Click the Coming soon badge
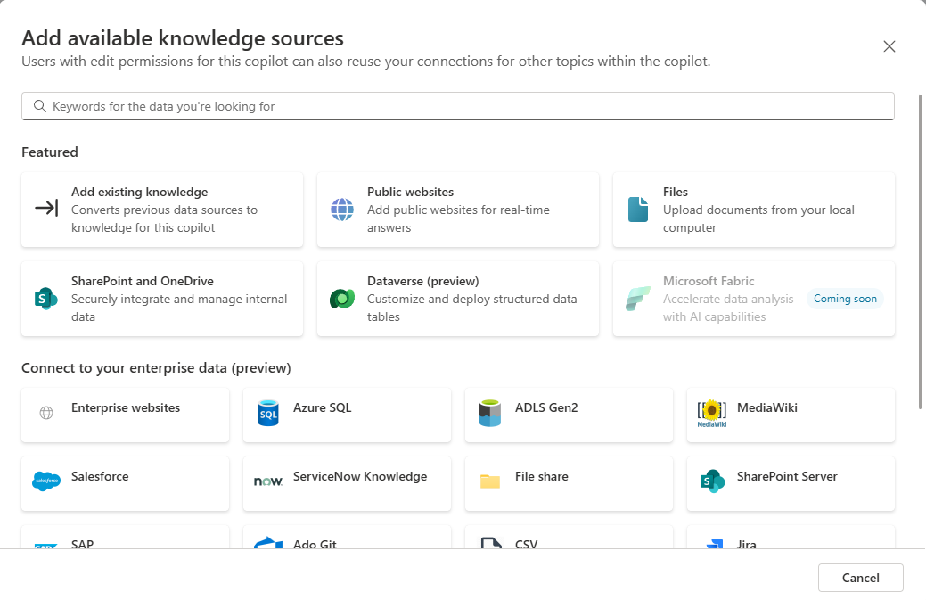926x600 pixels. (844, 299)
